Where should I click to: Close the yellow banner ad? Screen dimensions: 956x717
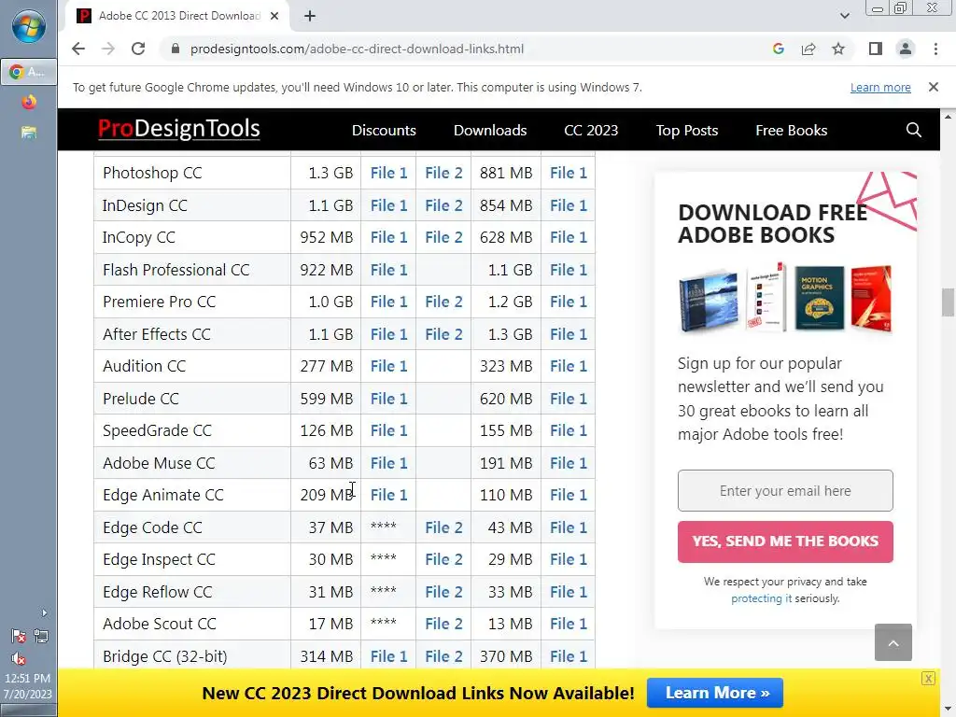click(x=928, y=678)
